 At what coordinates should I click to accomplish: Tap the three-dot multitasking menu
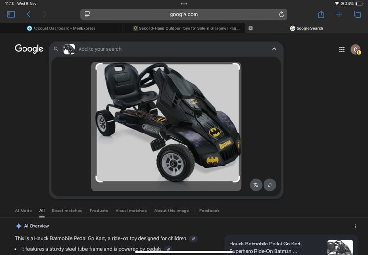click(184, 4)
